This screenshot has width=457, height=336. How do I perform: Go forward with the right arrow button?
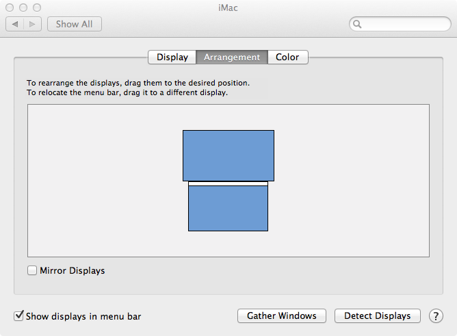pyautogui.click(x=34, y=24)
